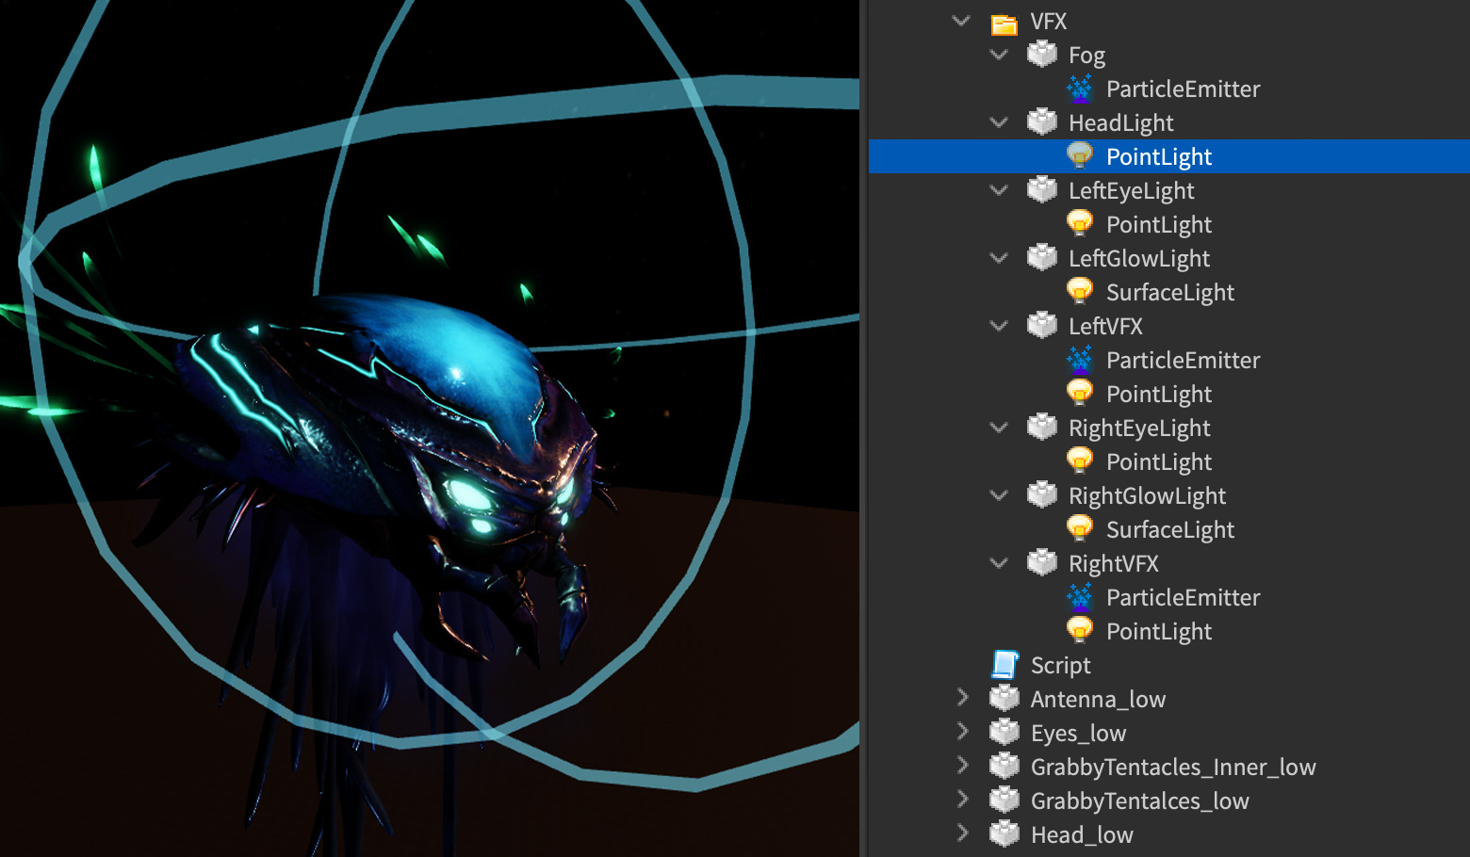Click the PointLight bulb icon under RightVFX

tap(1080, 630)
